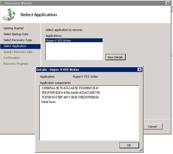Click the Application components label
This screenshot has height=154, width=173.
[x=55, y=83]
